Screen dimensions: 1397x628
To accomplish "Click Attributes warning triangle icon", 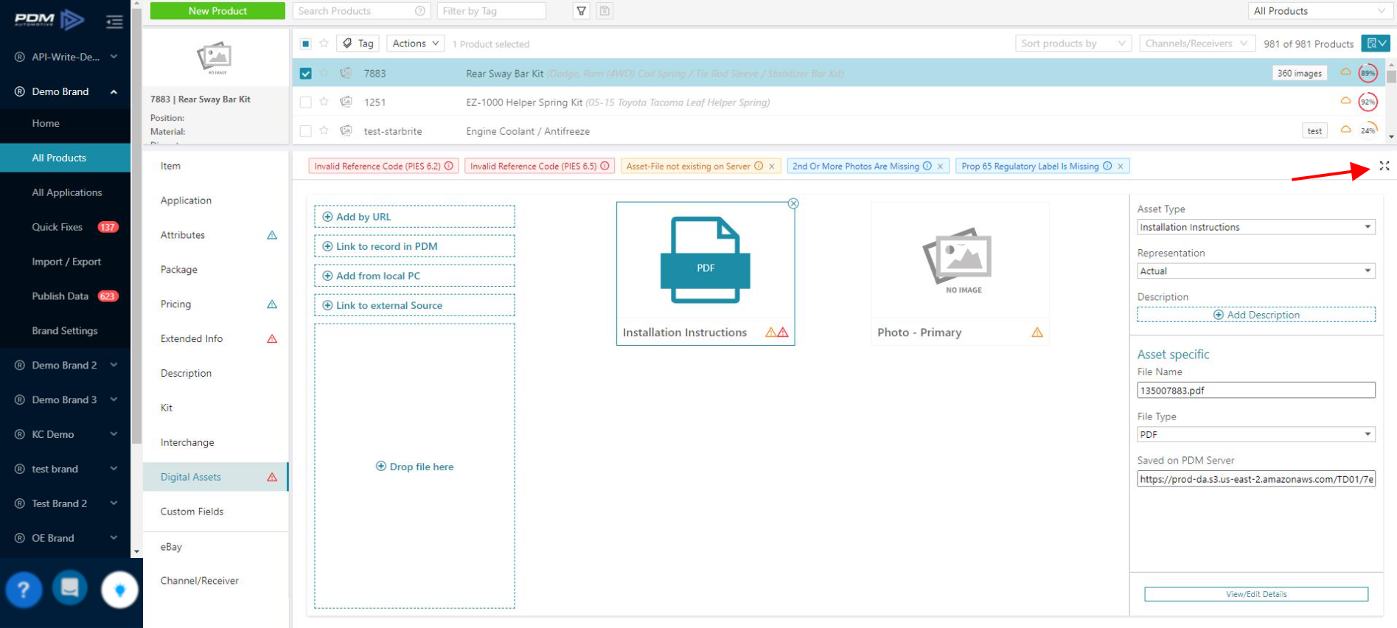I will [272, 235].
